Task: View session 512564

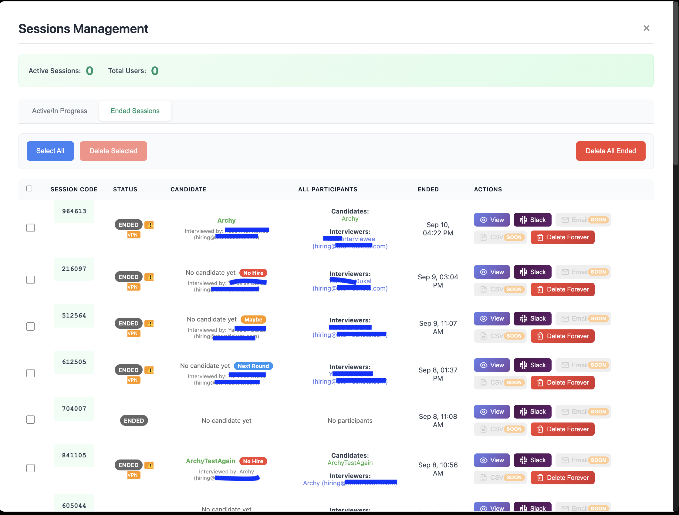Action: click(492, 318)
